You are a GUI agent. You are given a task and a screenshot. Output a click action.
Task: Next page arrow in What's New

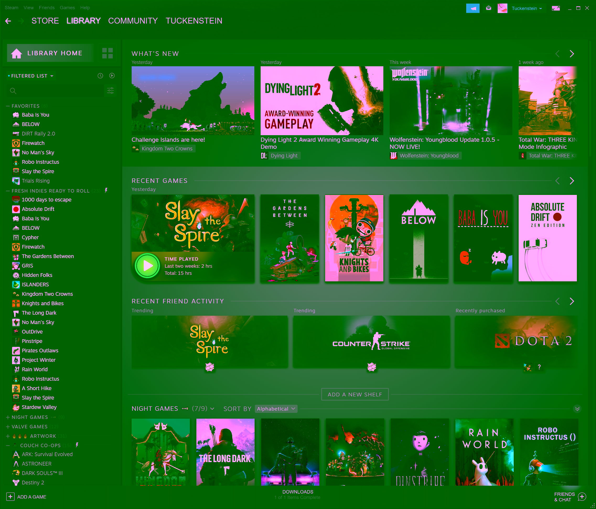point(572,54)
